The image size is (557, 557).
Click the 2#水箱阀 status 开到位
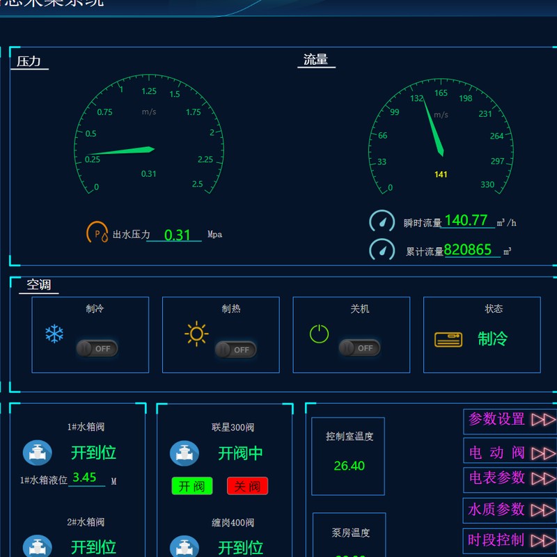click(93, 547)
